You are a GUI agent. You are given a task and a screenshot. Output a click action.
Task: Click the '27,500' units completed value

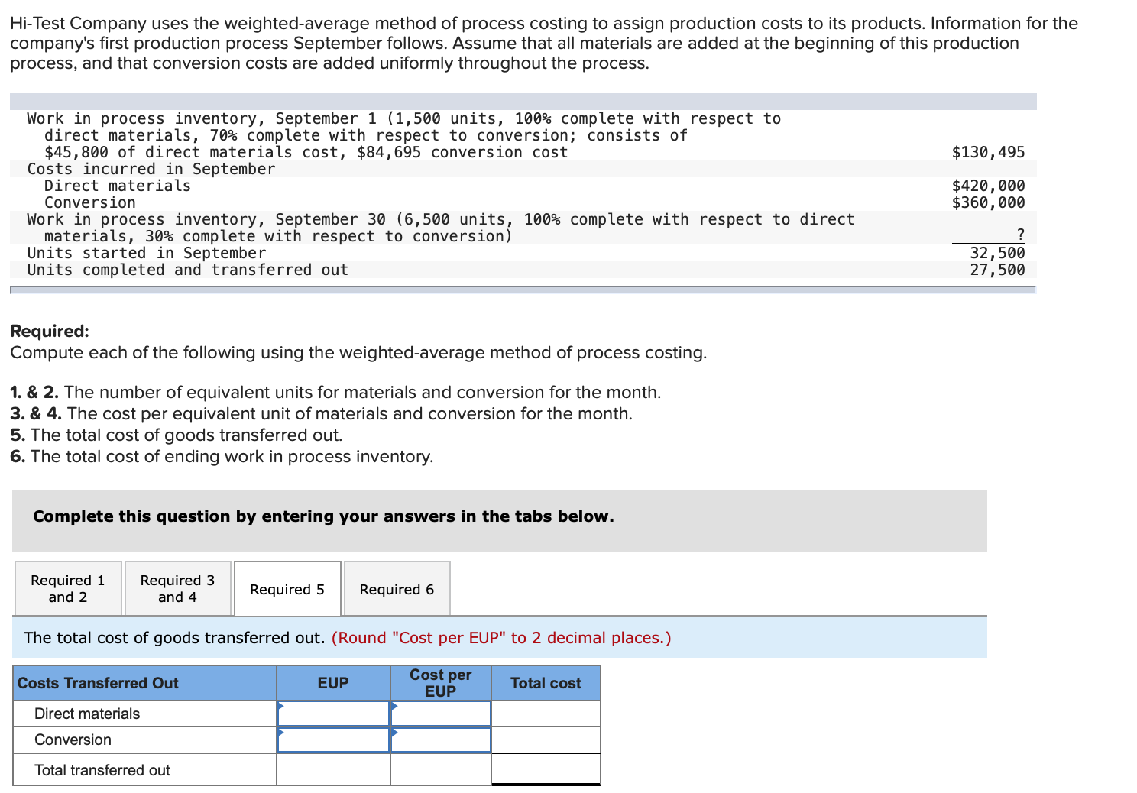(x=997, y=270)
